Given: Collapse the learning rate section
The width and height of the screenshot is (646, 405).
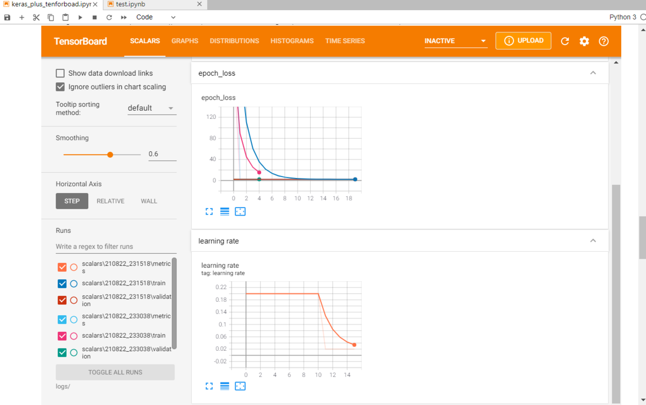Looking at the screenshot, I should 593,241.
